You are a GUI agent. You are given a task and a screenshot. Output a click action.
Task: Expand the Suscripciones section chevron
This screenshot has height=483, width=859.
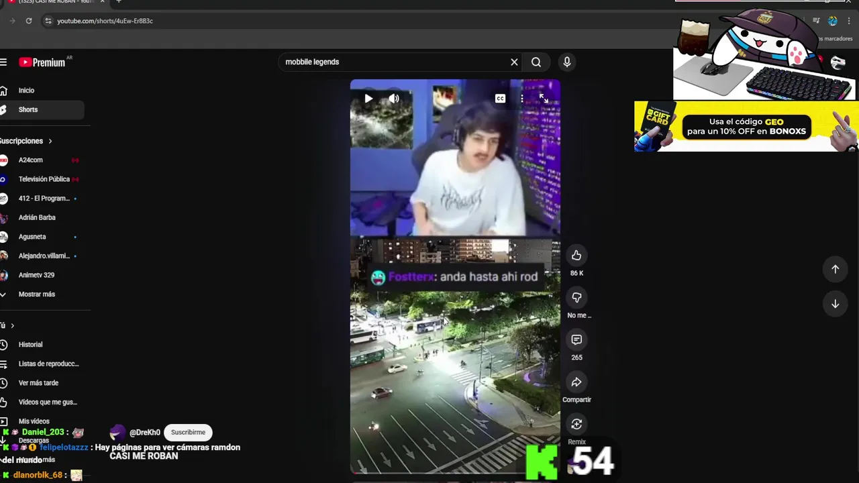(x=50, y=141)
